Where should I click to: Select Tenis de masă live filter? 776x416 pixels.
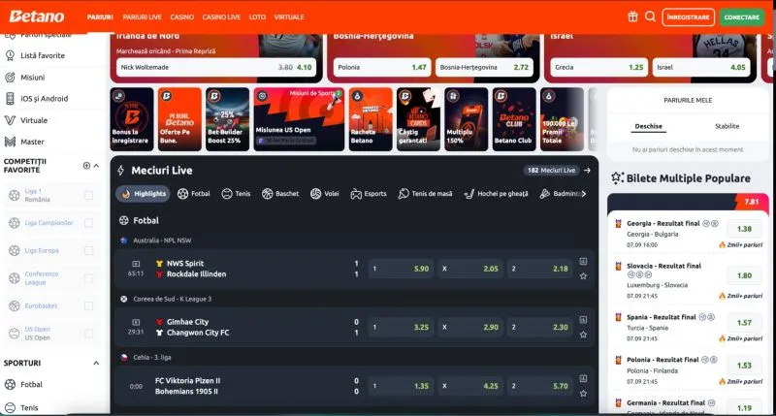pos(425,194)
